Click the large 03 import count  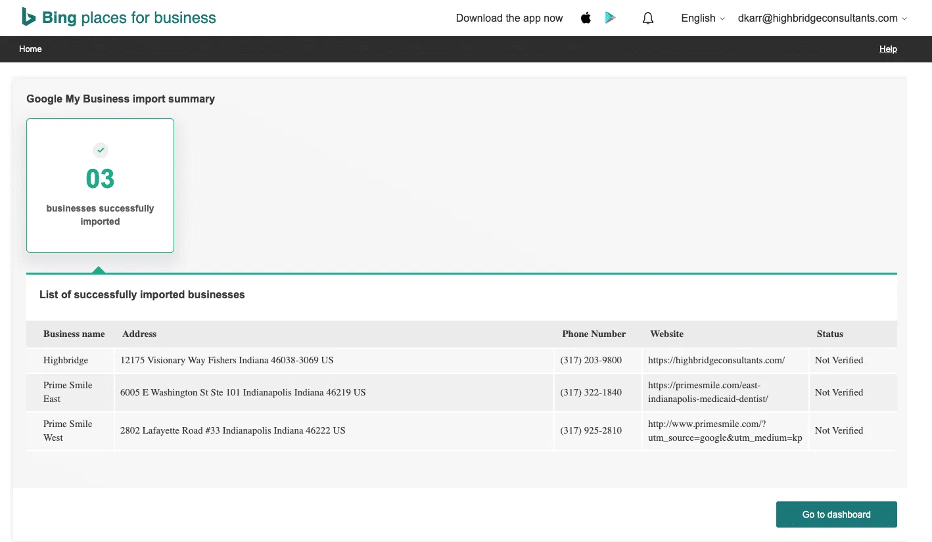pyautogui.click(x=100, y=179)
